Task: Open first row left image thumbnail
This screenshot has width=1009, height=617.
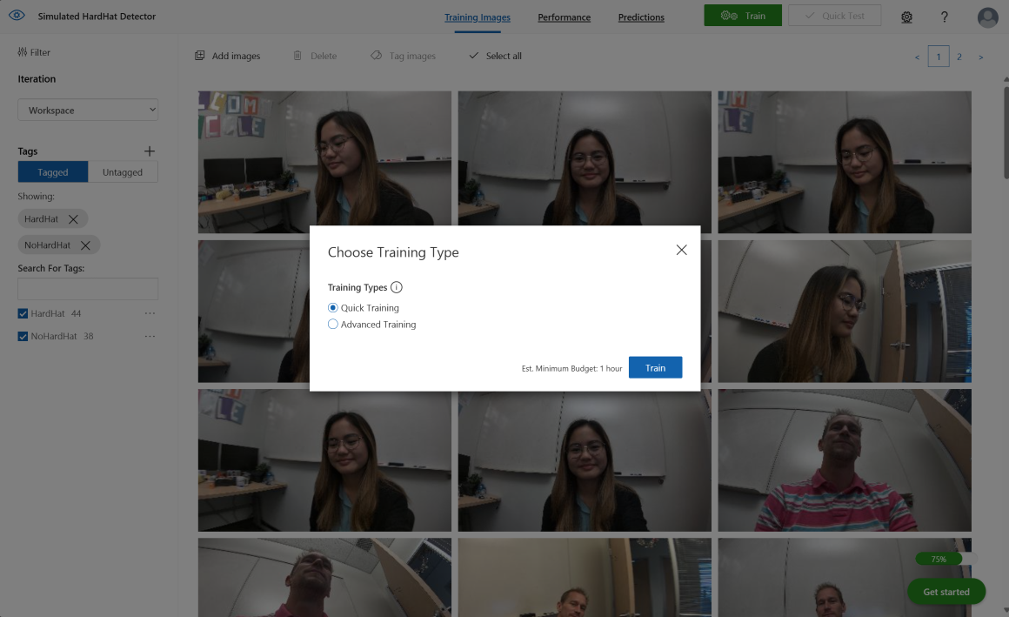Action: 324,162
